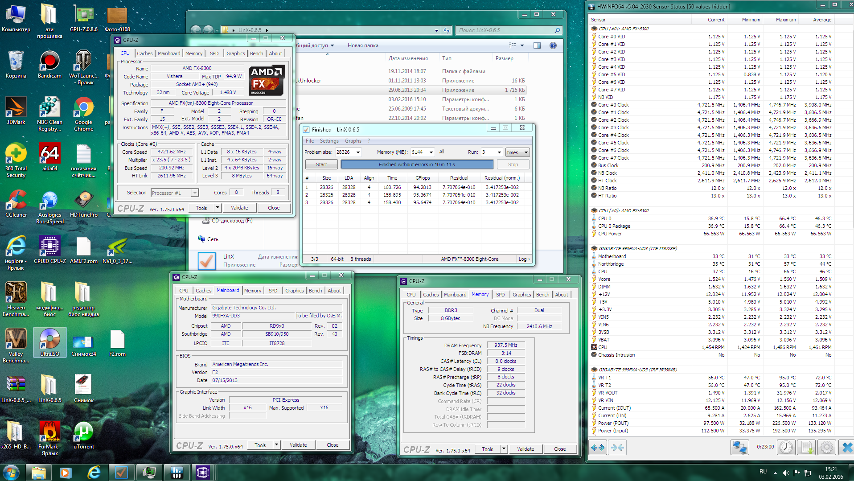Open LinX Memory (MiB) dropdown
Viewport: 854px width, 481px height.
tap(431, 152)
